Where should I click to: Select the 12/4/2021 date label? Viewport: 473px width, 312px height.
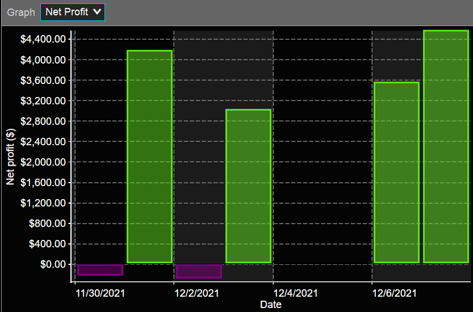click(295, 293)
